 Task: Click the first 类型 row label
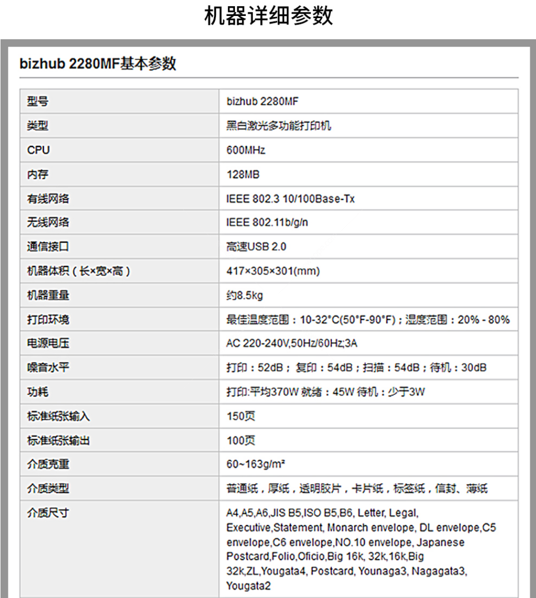pyautogui.click(x=38, y=125)
